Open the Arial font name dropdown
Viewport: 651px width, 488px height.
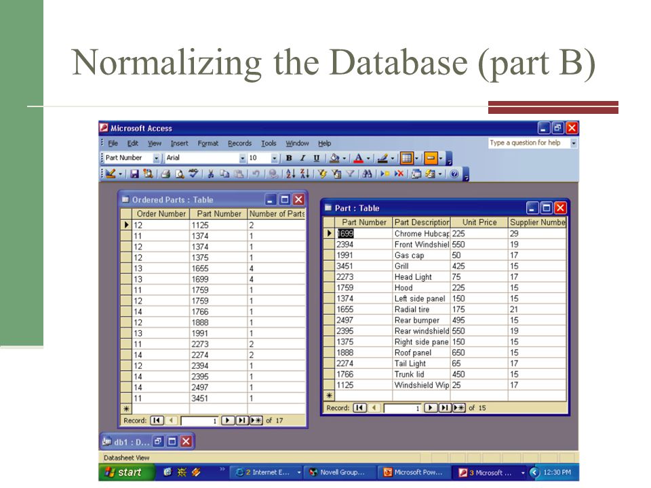coord(243,158)
